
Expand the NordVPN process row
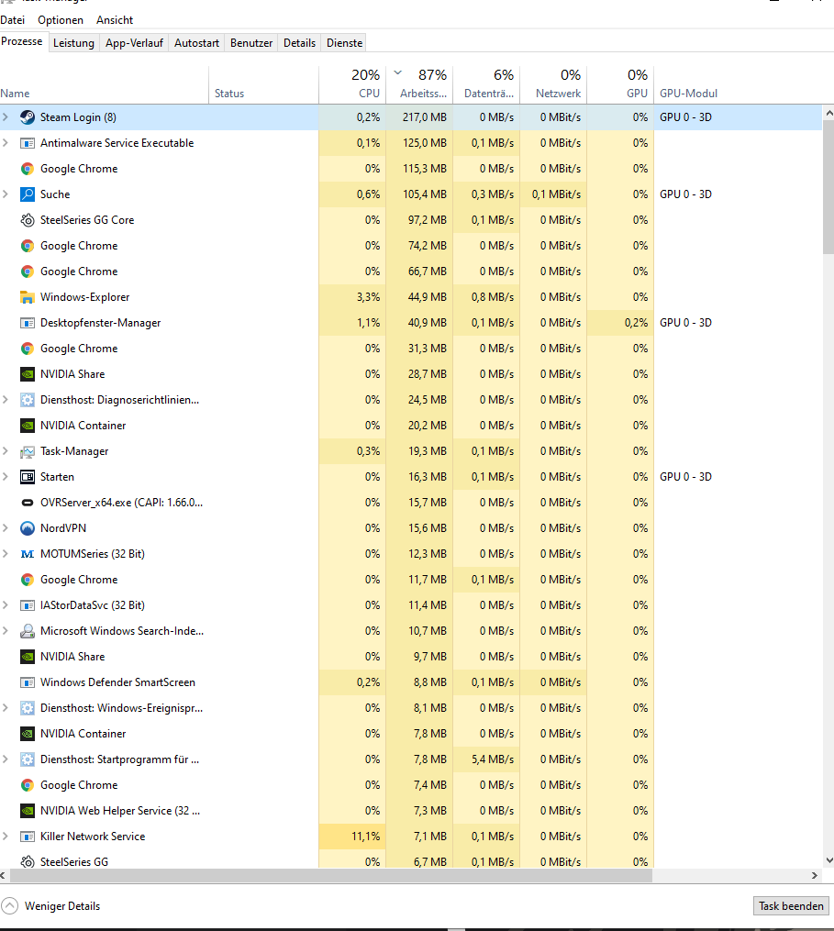[x=6, y=527]
